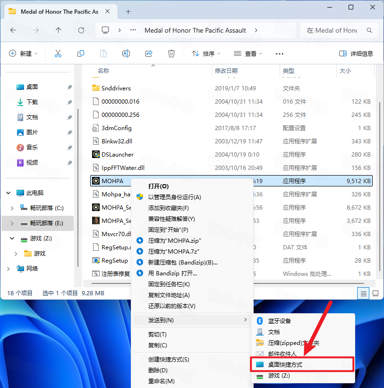Expand the 游戏 subfolder node
This screenshot has height=388, width=384.
(x=16, y=254)
